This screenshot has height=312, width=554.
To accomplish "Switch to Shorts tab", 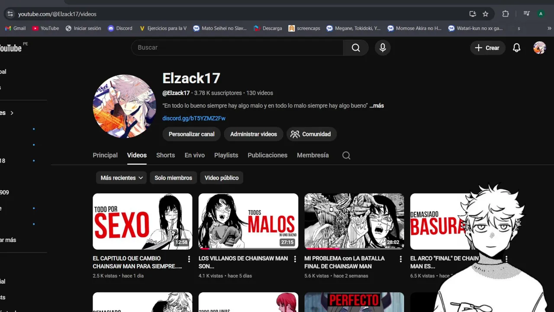I will click(165, 155).
